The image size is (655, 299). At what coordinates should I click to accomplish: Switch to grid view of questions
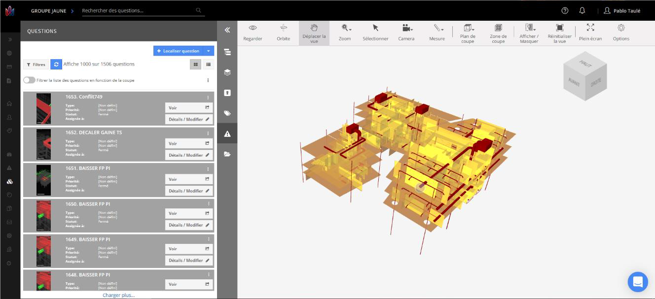click(x=196, y=64)
